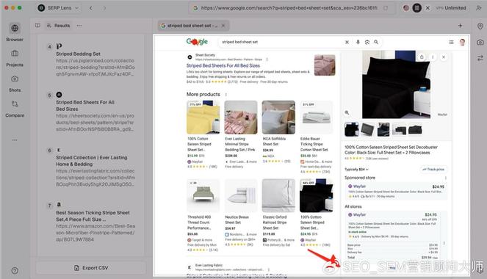This screenshot has height=279, width=487.
Task: Open the Compare sidebar icon
Action: coord(15,109)
